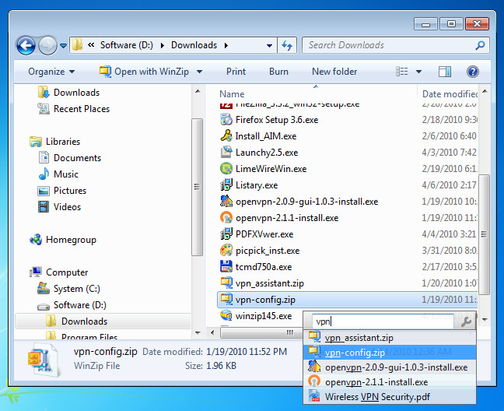
Task: Expand the Downloads breadcrumb arrow
Action: [226, 45]
